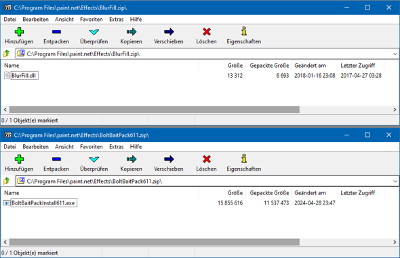Click the scroll-right arrow in the BoltBaitPack611.zip window
This screenshot has height=258, width=400.
395,242
